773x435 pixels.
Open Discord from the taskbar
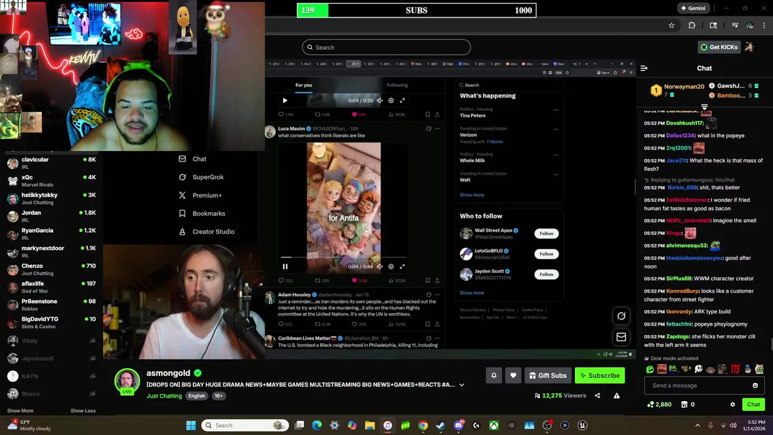click(458, 425)
